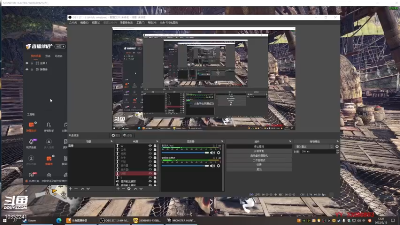Open 属性 properties button above scenes panel
400x225 pixels.
[x=116, y=135]
